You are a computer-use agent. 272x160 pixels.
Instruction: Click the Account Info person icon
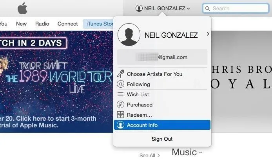point(121,125)
